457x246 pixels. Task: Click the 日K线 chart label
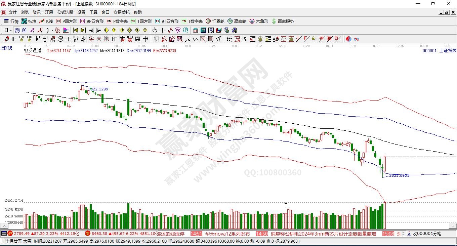[x=7, y=48]
